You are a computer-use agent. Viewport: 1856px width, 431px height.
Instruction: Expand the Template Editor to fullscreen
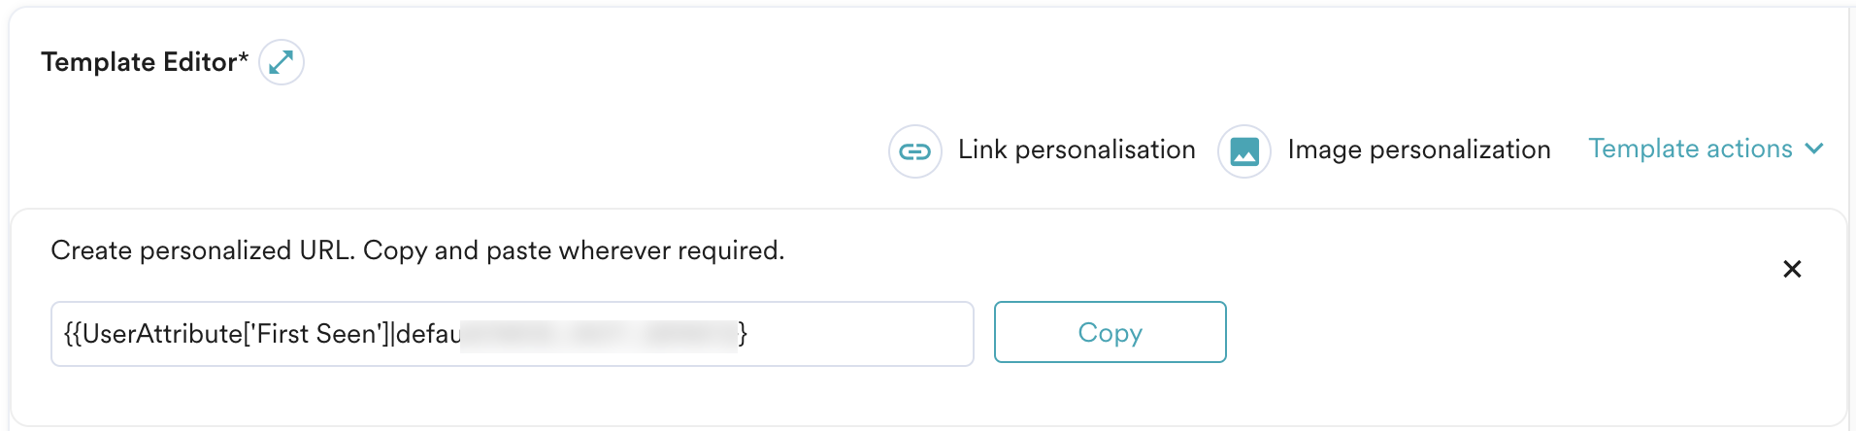(282, 62)
